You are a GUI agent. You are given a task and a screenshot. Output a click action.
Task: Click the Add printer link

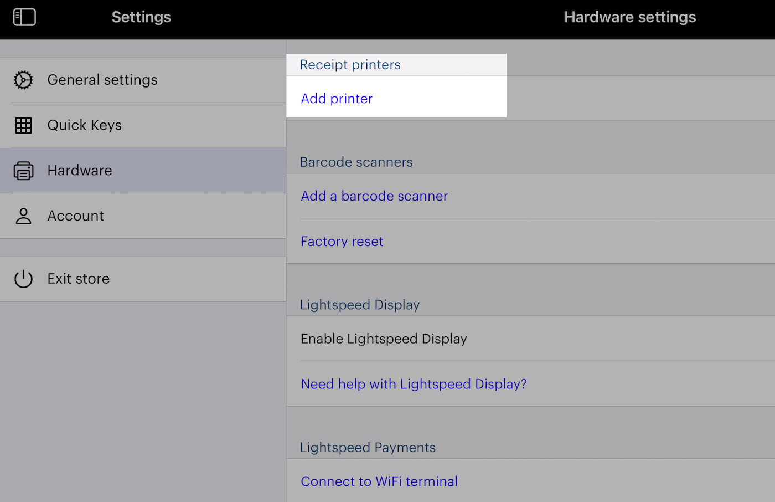coord(337,99)
